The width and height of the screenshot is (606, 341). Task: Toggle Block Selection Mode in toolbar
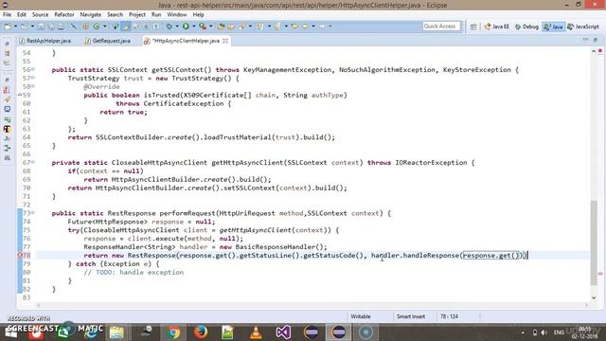tap(146, 27)
